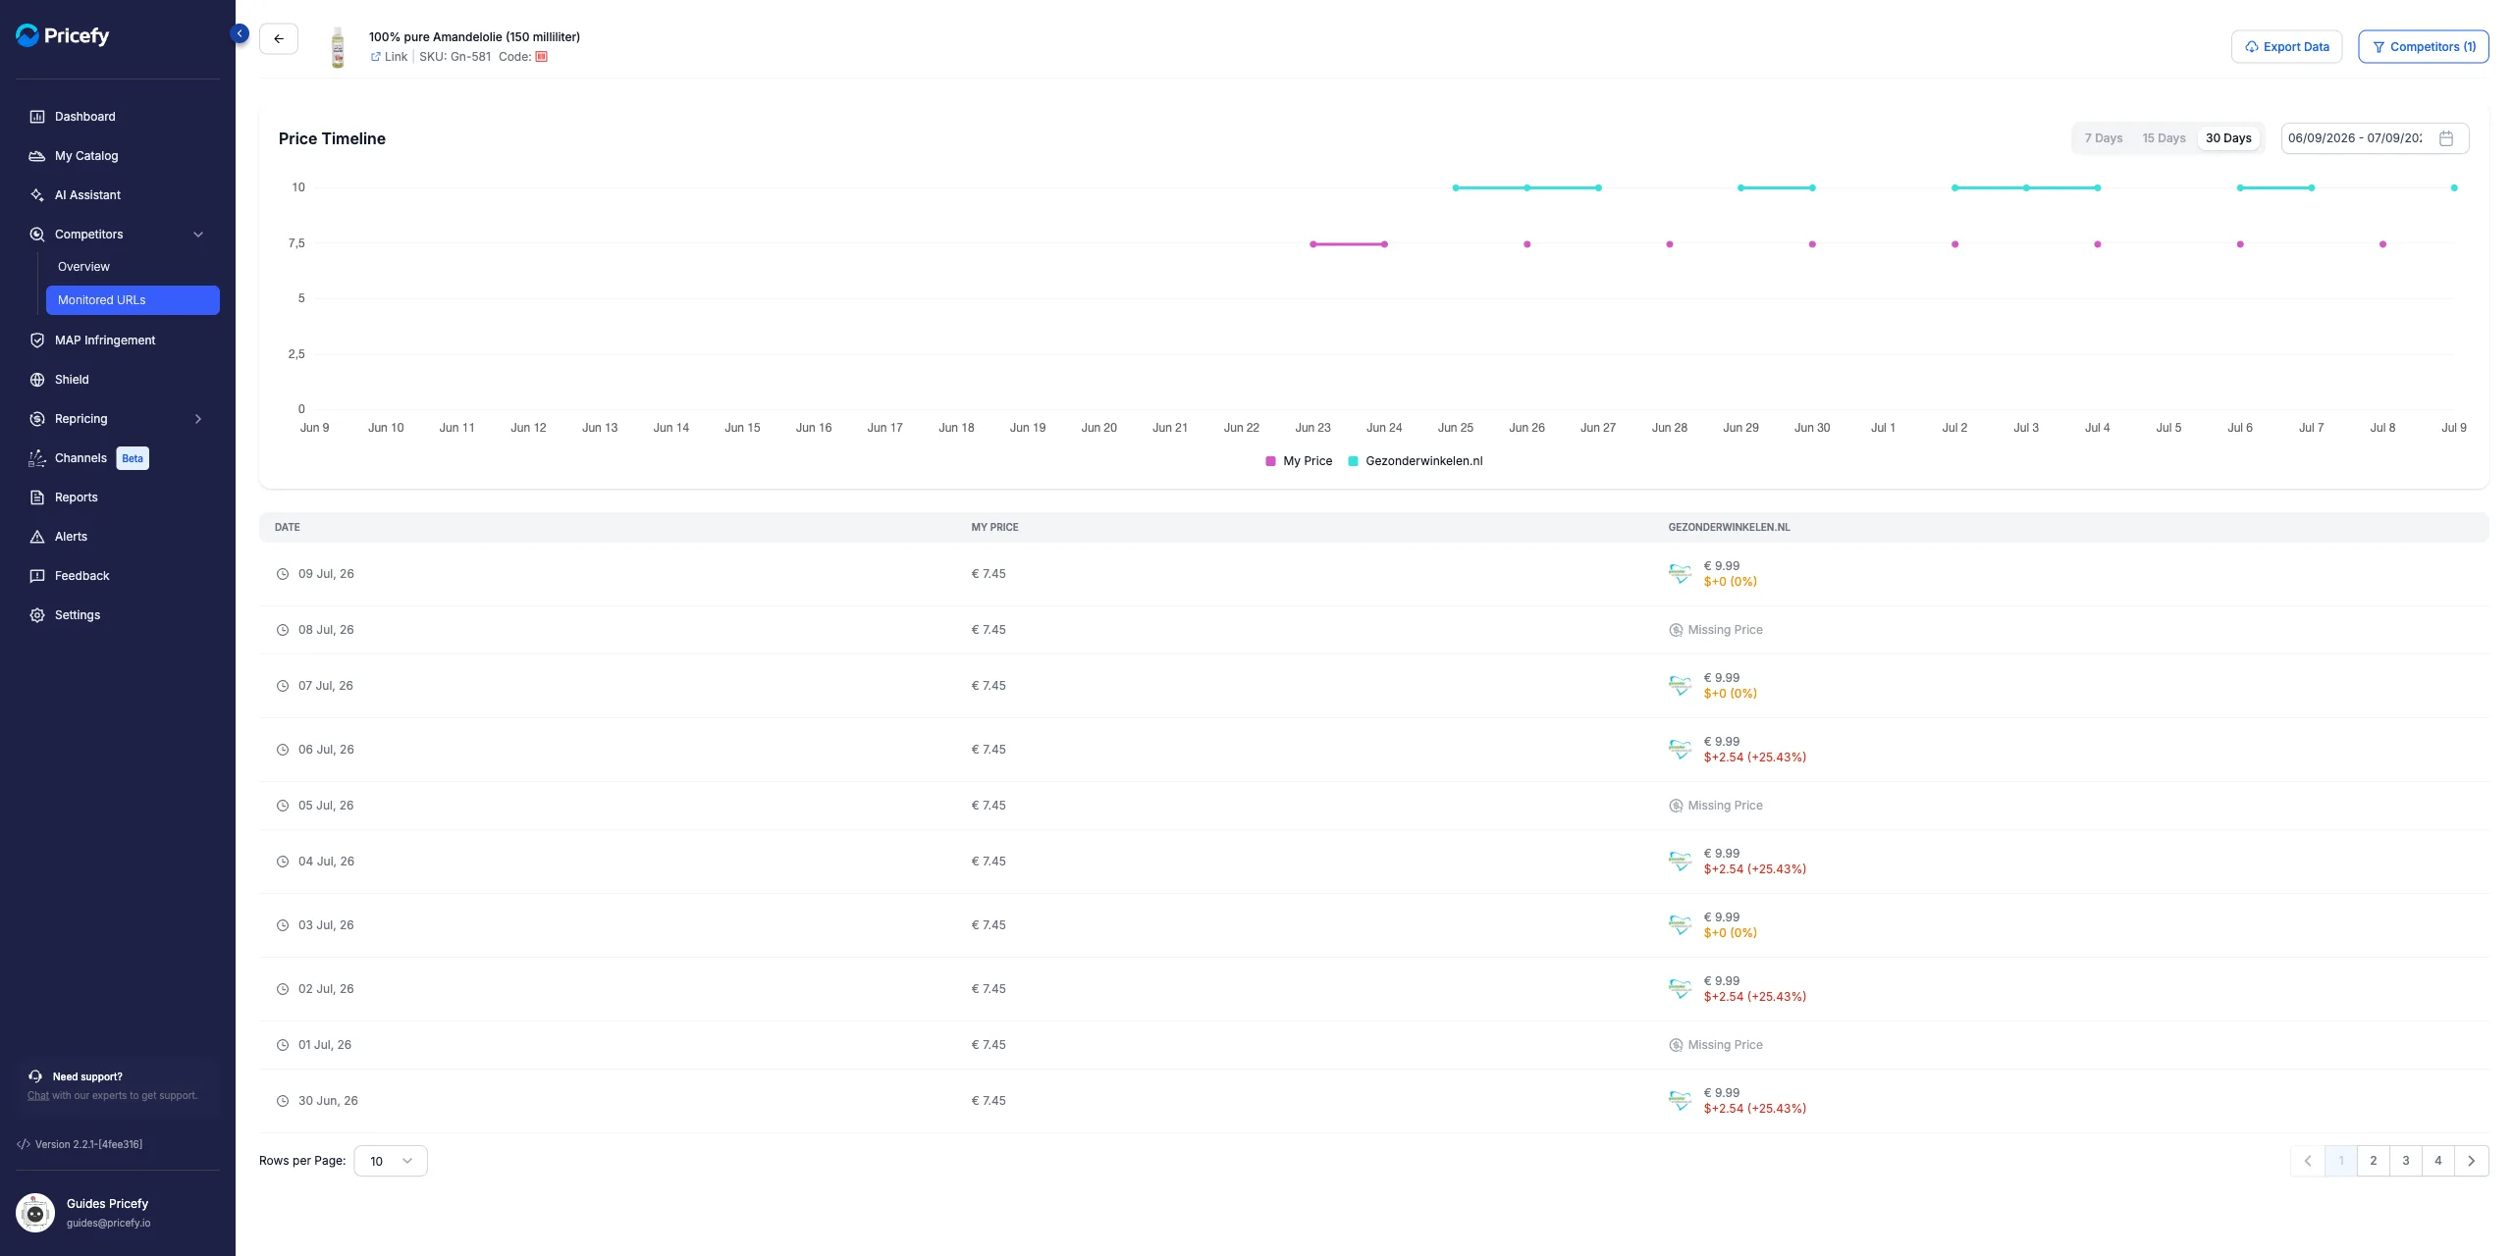
Task: Click the 06 Jul, 26 date cell
Action: 326,750
